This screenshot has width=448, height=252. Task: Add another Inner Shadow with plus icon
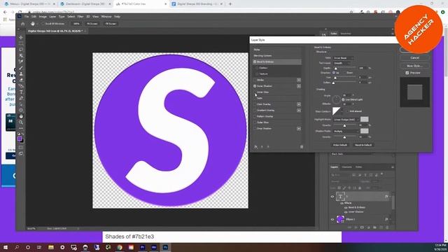click(299, 86)
